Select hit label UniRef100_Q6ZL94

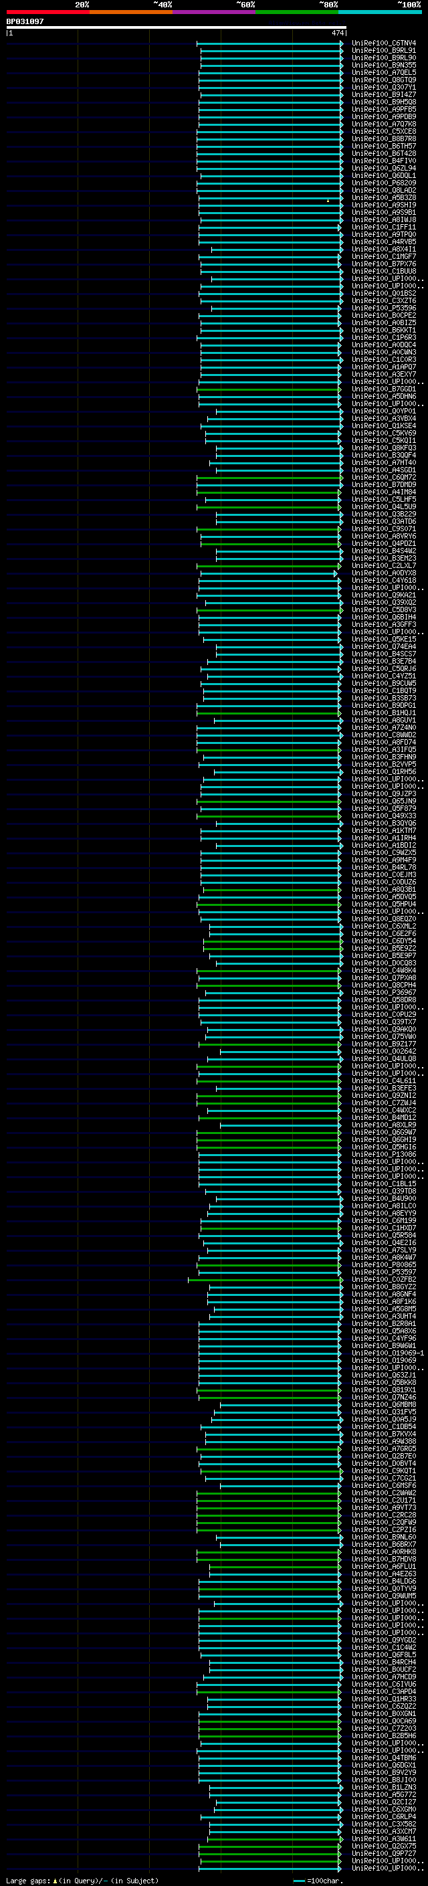coord(384,169)
